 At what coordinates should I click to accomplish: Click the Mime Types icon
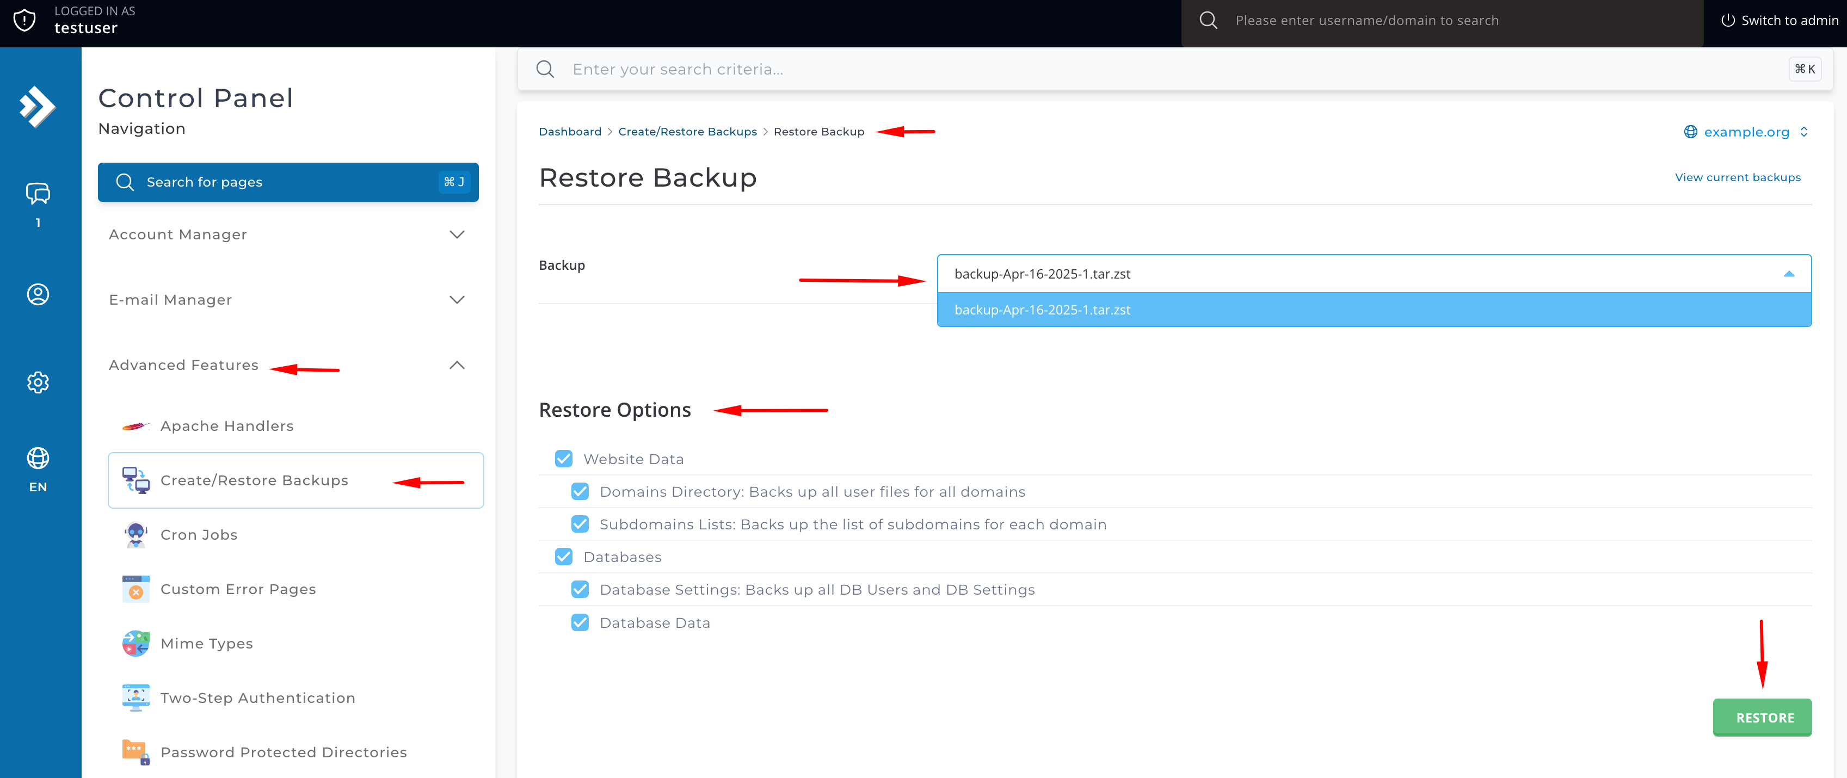[x=136, y=643]
